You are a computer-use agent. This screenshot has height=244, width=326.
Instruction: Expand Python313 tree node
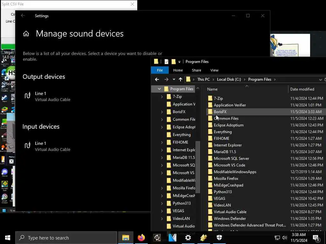(162, 203)
